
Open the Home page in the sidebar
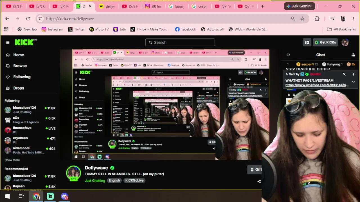19,55
